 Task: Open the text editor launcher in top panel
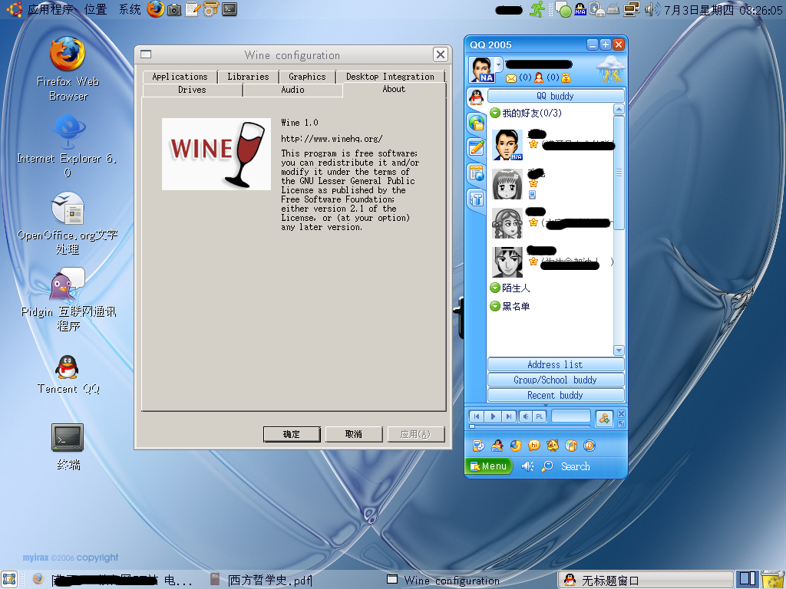tap(193, 9)
